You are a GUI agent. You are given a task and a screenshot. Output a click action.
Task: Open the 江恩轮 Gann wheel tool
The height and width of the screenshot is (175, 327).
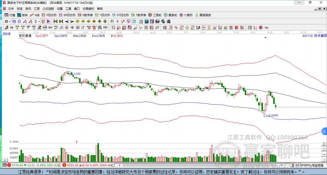155,15
